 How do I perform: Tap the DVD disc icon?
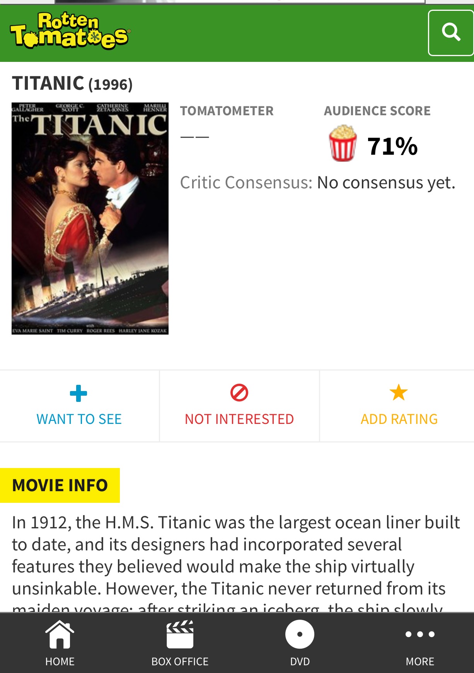tap(300, 635)
